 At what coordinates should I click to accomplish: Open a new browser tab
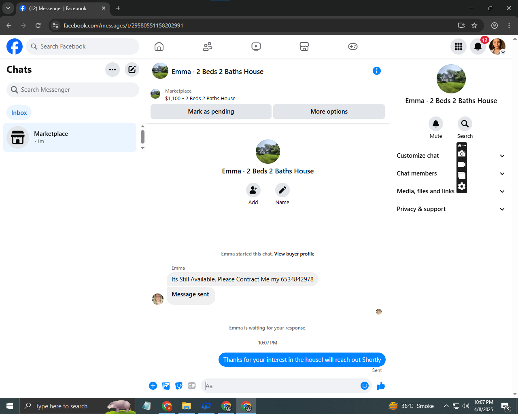pos(118,8)
